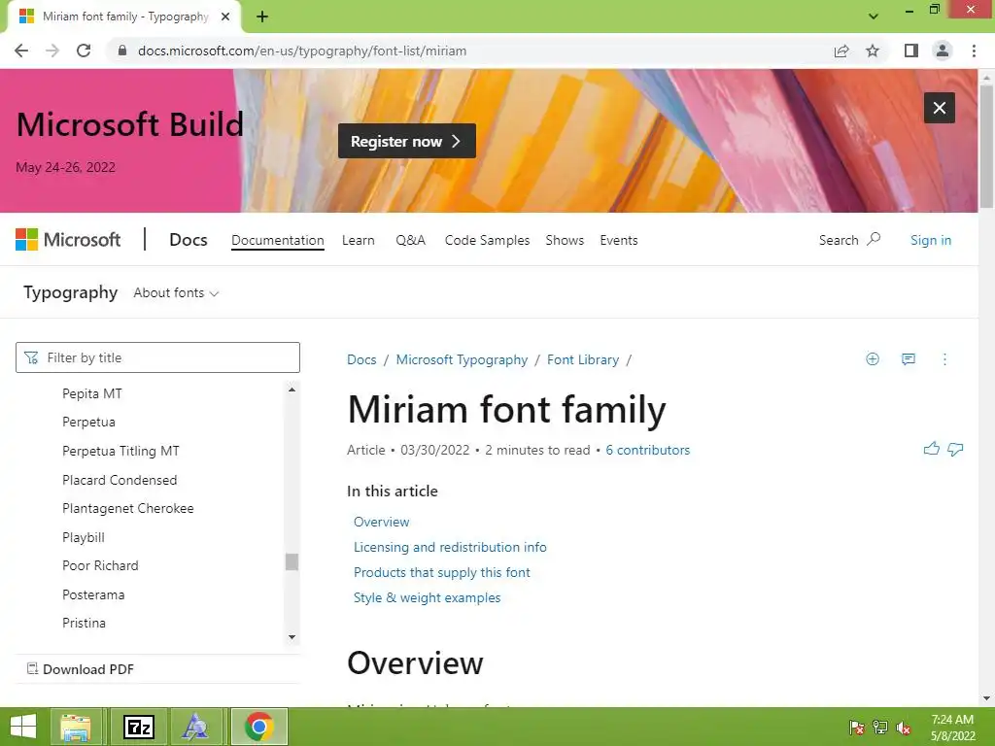995x746 pixels.
Task: Expand the About fonts dropdown
Action: (x=176, y=293)
